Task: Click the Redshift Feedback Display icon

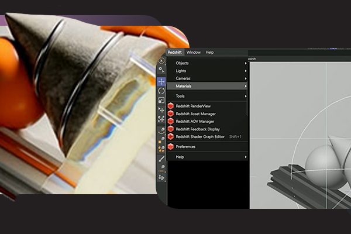Action: pos(171,129)
